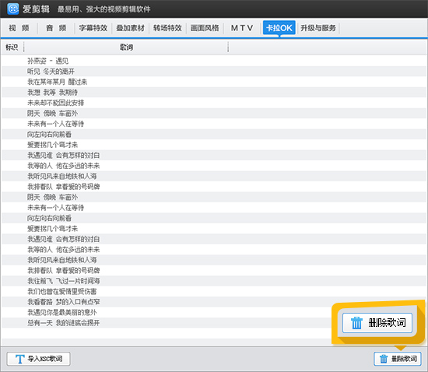Click the trash icon on 删除歌词 button
This screenshot has height=372, width=428.
pos(383,359)
